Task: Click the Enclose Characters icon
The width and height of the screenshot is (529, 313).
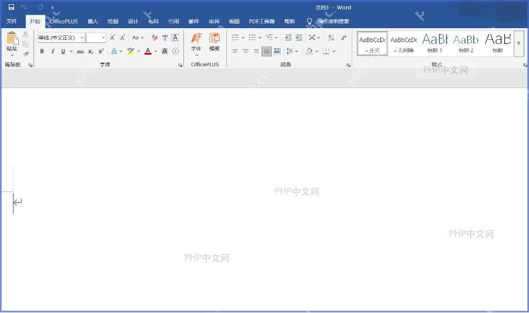Action: pos(175,51)
